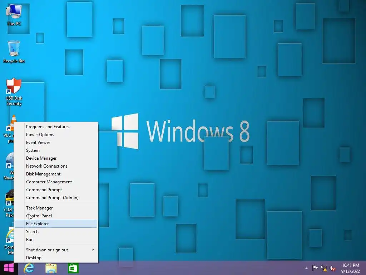The width and height of the screenshot is (366, 275).
Task: Choose Search in the menu
Action: [x=56, y=232]
